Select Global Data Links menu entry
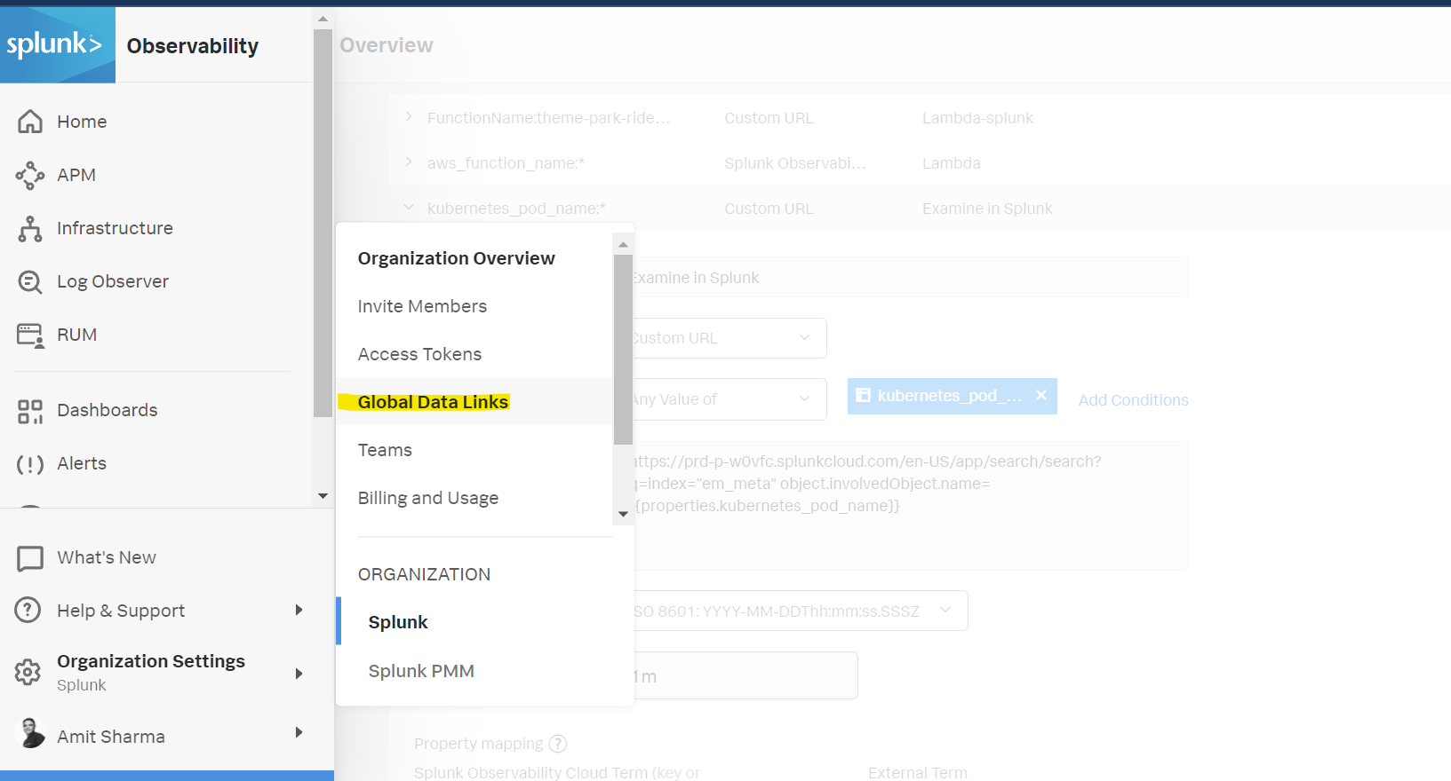Viewport: 1451px width, 781px height. click(x=433, y=402)
